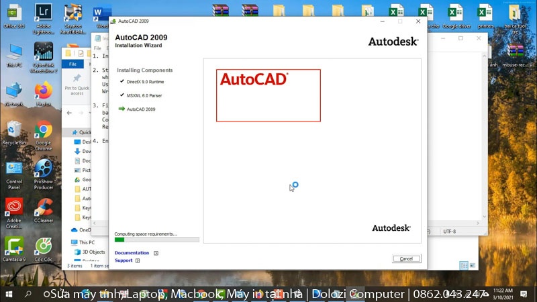Image resolution: width=537 pixels, height=302 pixels.
Task: Go back in File Explorer
Action: pyautogui.click(x=70, y=113)
